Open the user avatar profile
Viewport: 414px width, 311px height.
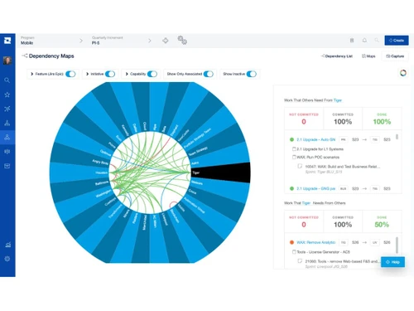point(7,61)
